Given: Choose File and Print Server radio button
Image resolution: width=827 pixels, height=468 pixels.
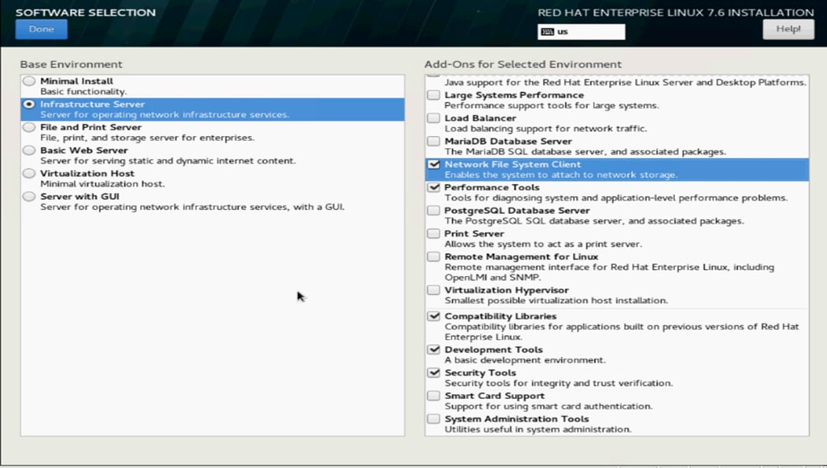Looking at the screenshot, I should point(29,127).
